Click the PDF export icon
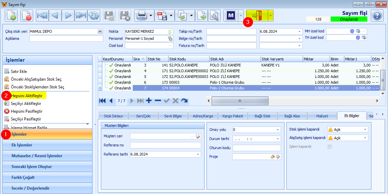Screen dimensions: 388x194 pos(162,16)
